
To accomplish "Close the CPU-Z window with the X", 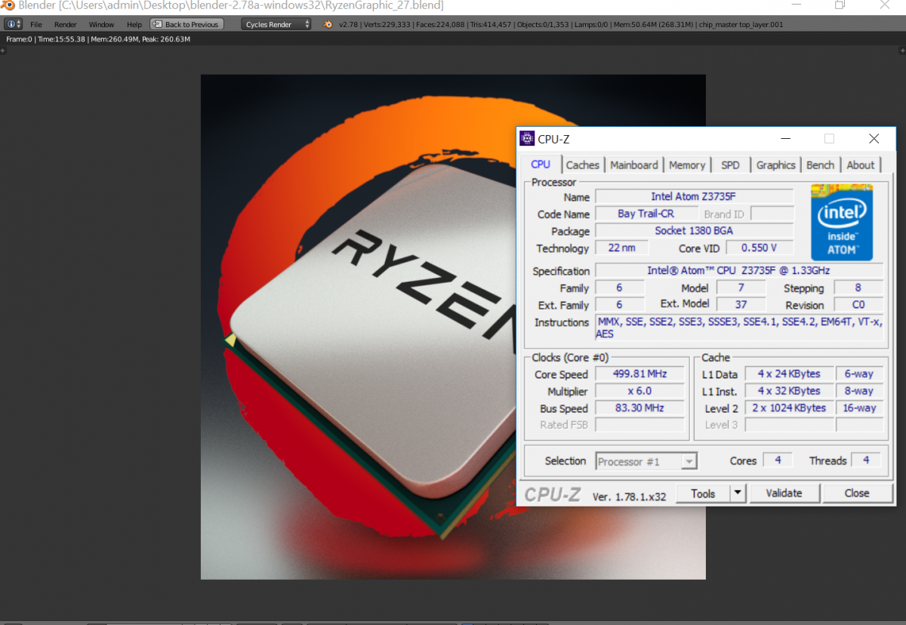I will point(874,139).
